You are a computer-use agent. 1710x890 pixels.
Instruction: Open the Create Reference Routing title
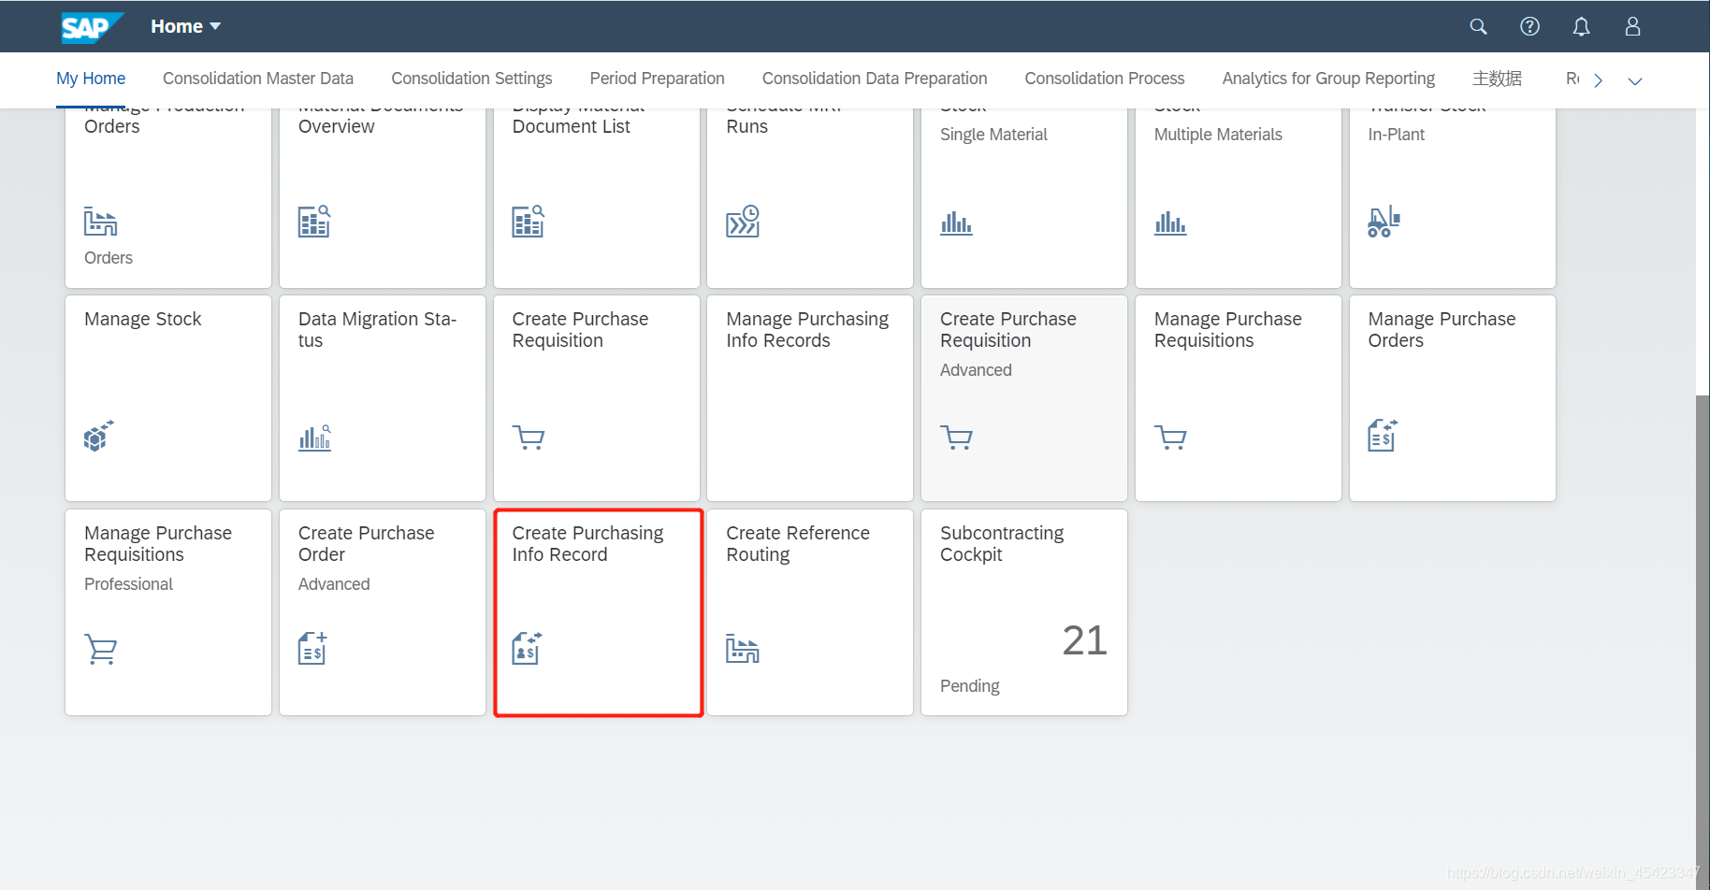[x=798, y=543]
